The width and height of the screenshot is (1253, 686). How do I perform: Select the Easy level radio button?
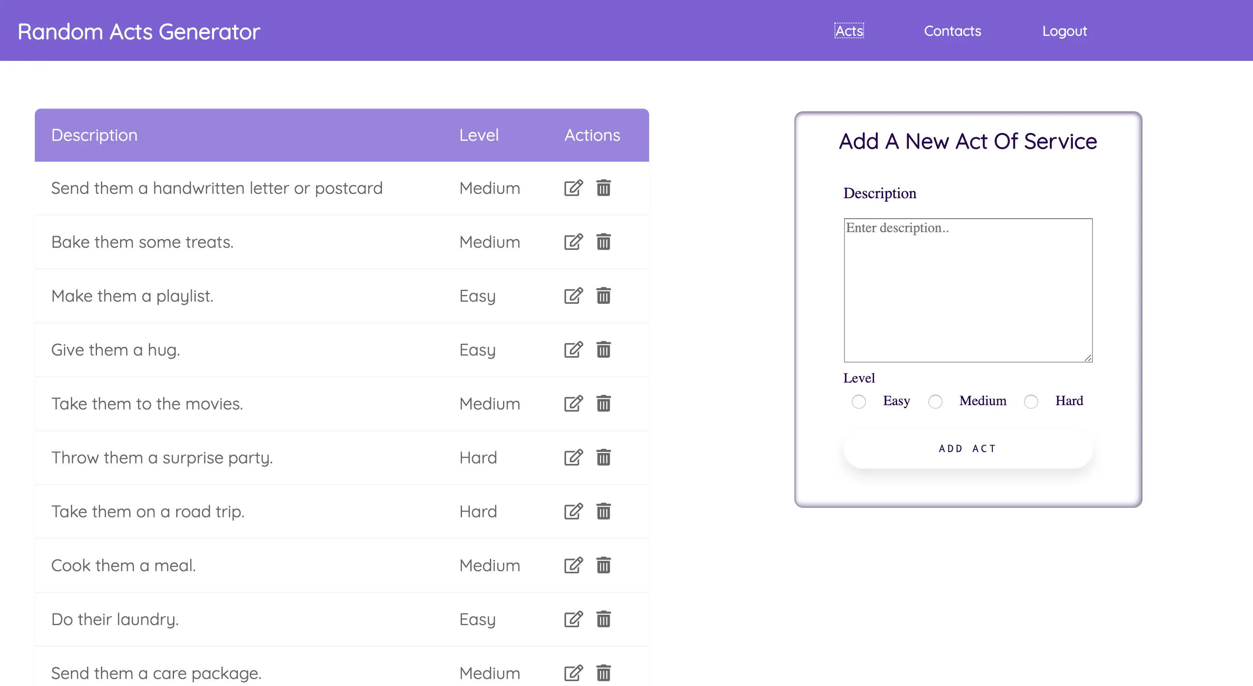click(x=858, y=402)
